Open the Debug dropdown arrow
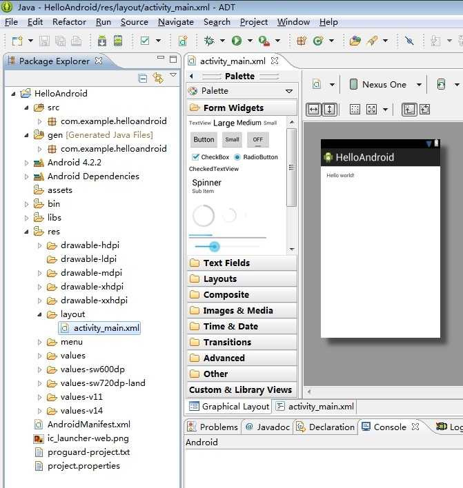The height and width of the screenshot is (488, 463). click(222, 41)
